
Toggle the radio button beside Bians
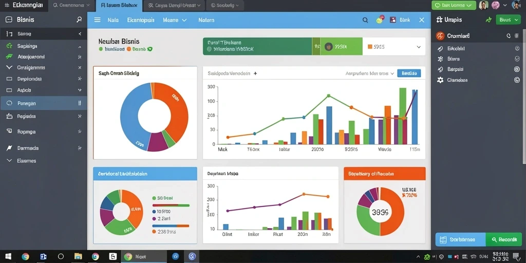pos(517,59)
